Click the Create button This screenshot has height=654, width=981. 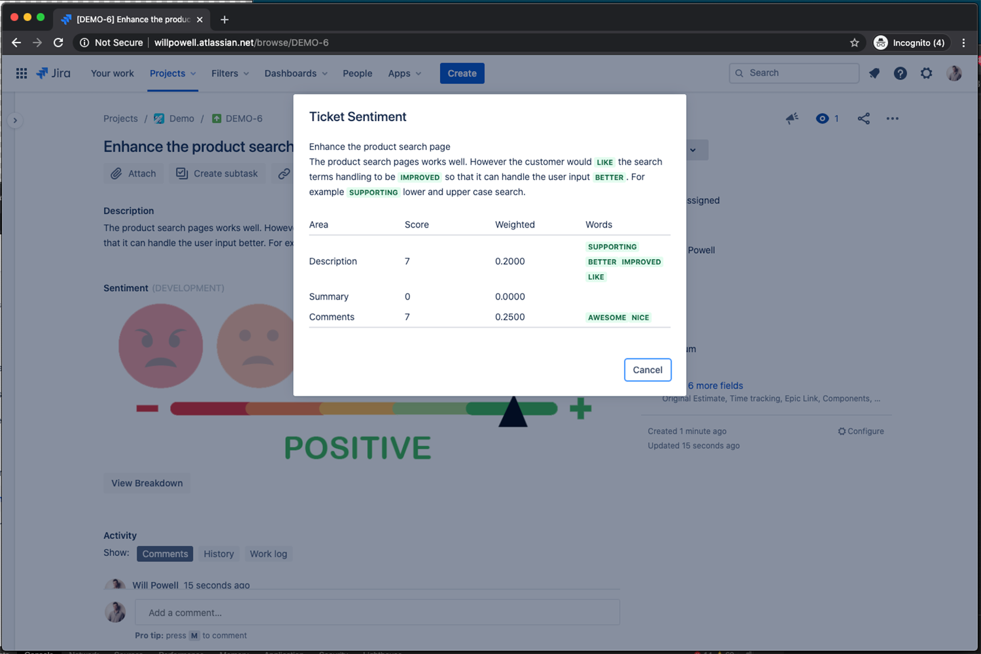pos(462,73)
